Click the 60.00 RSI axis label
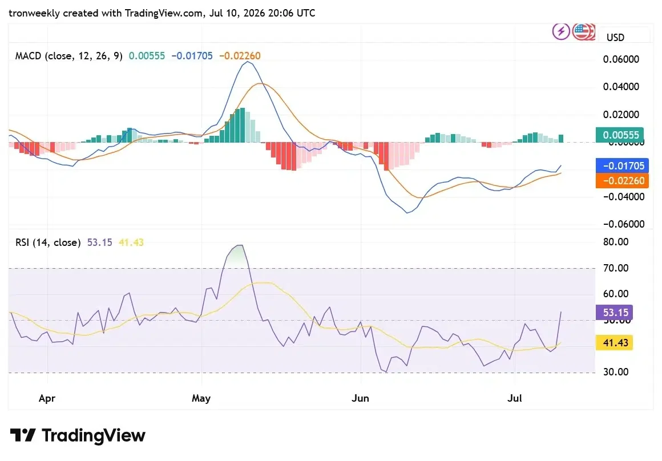 click(x=616, y=294)
